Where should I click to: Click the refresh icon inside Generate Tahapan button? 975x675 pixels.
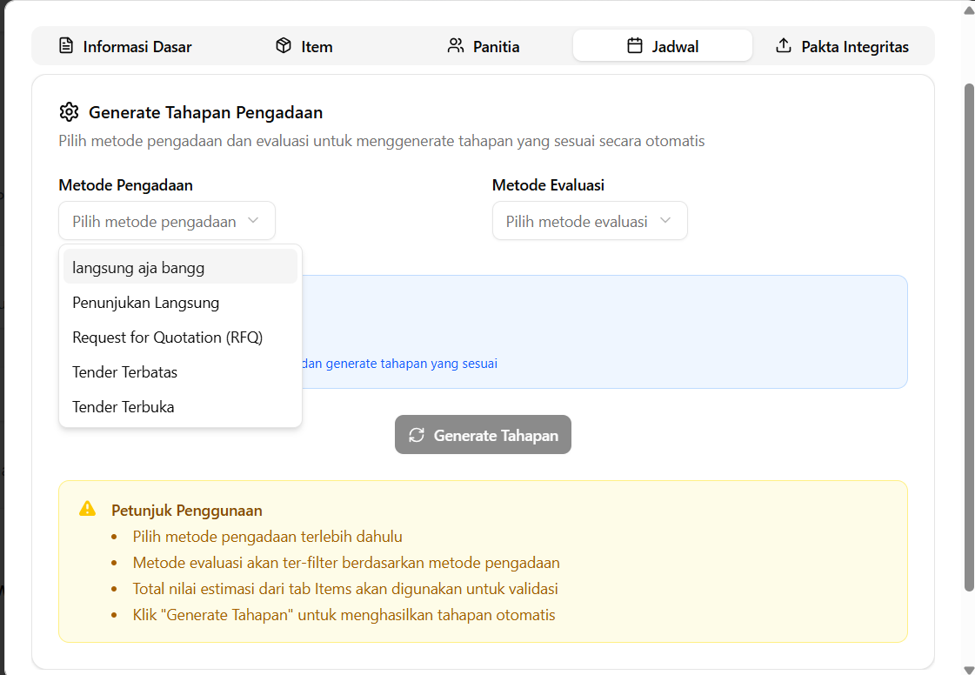point(416,434)
